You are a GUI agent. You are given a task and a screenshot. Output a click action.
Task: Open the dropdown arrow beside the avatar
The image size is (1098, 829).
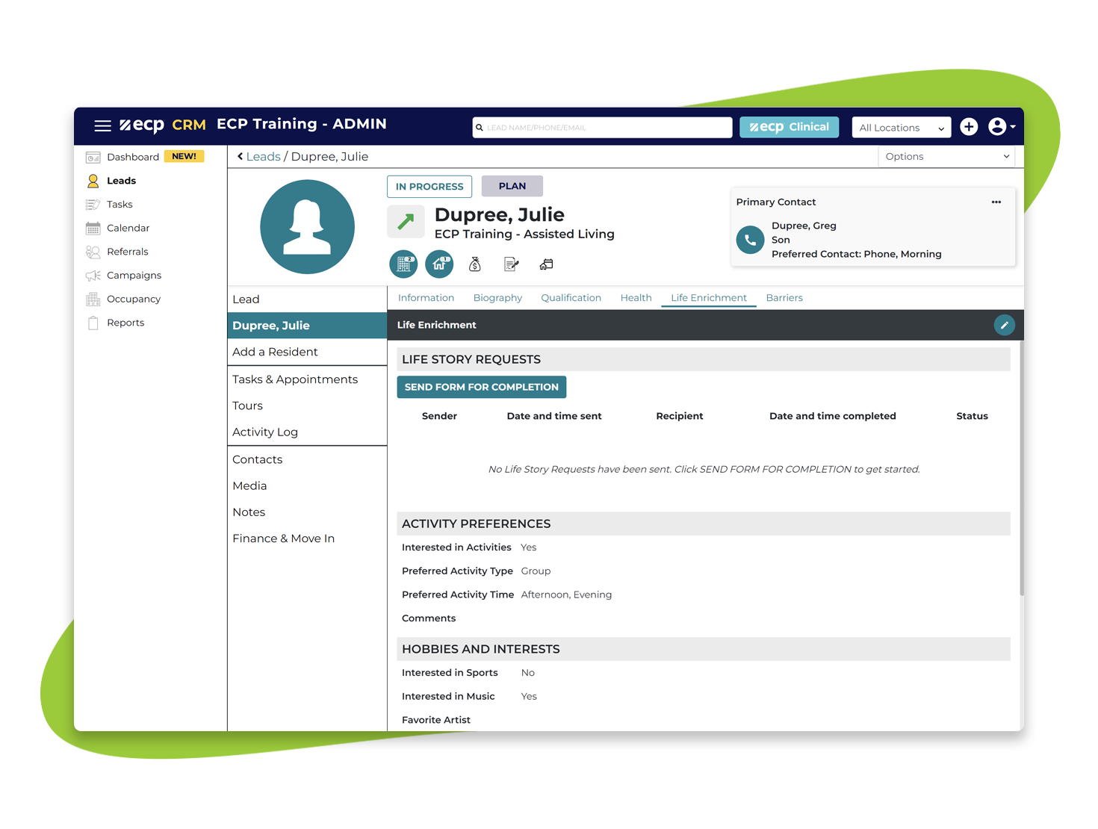click(x=1011, y=127)
